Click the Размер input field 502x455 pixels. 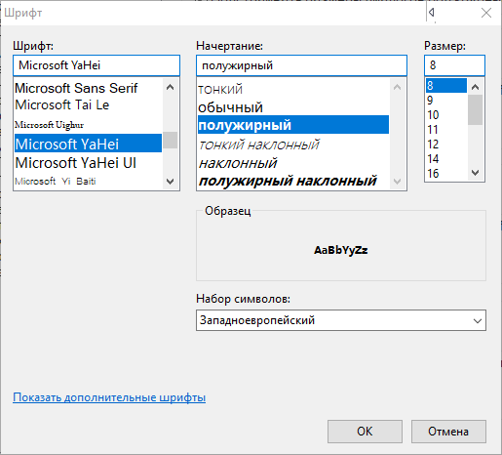(x=454, y=65)
